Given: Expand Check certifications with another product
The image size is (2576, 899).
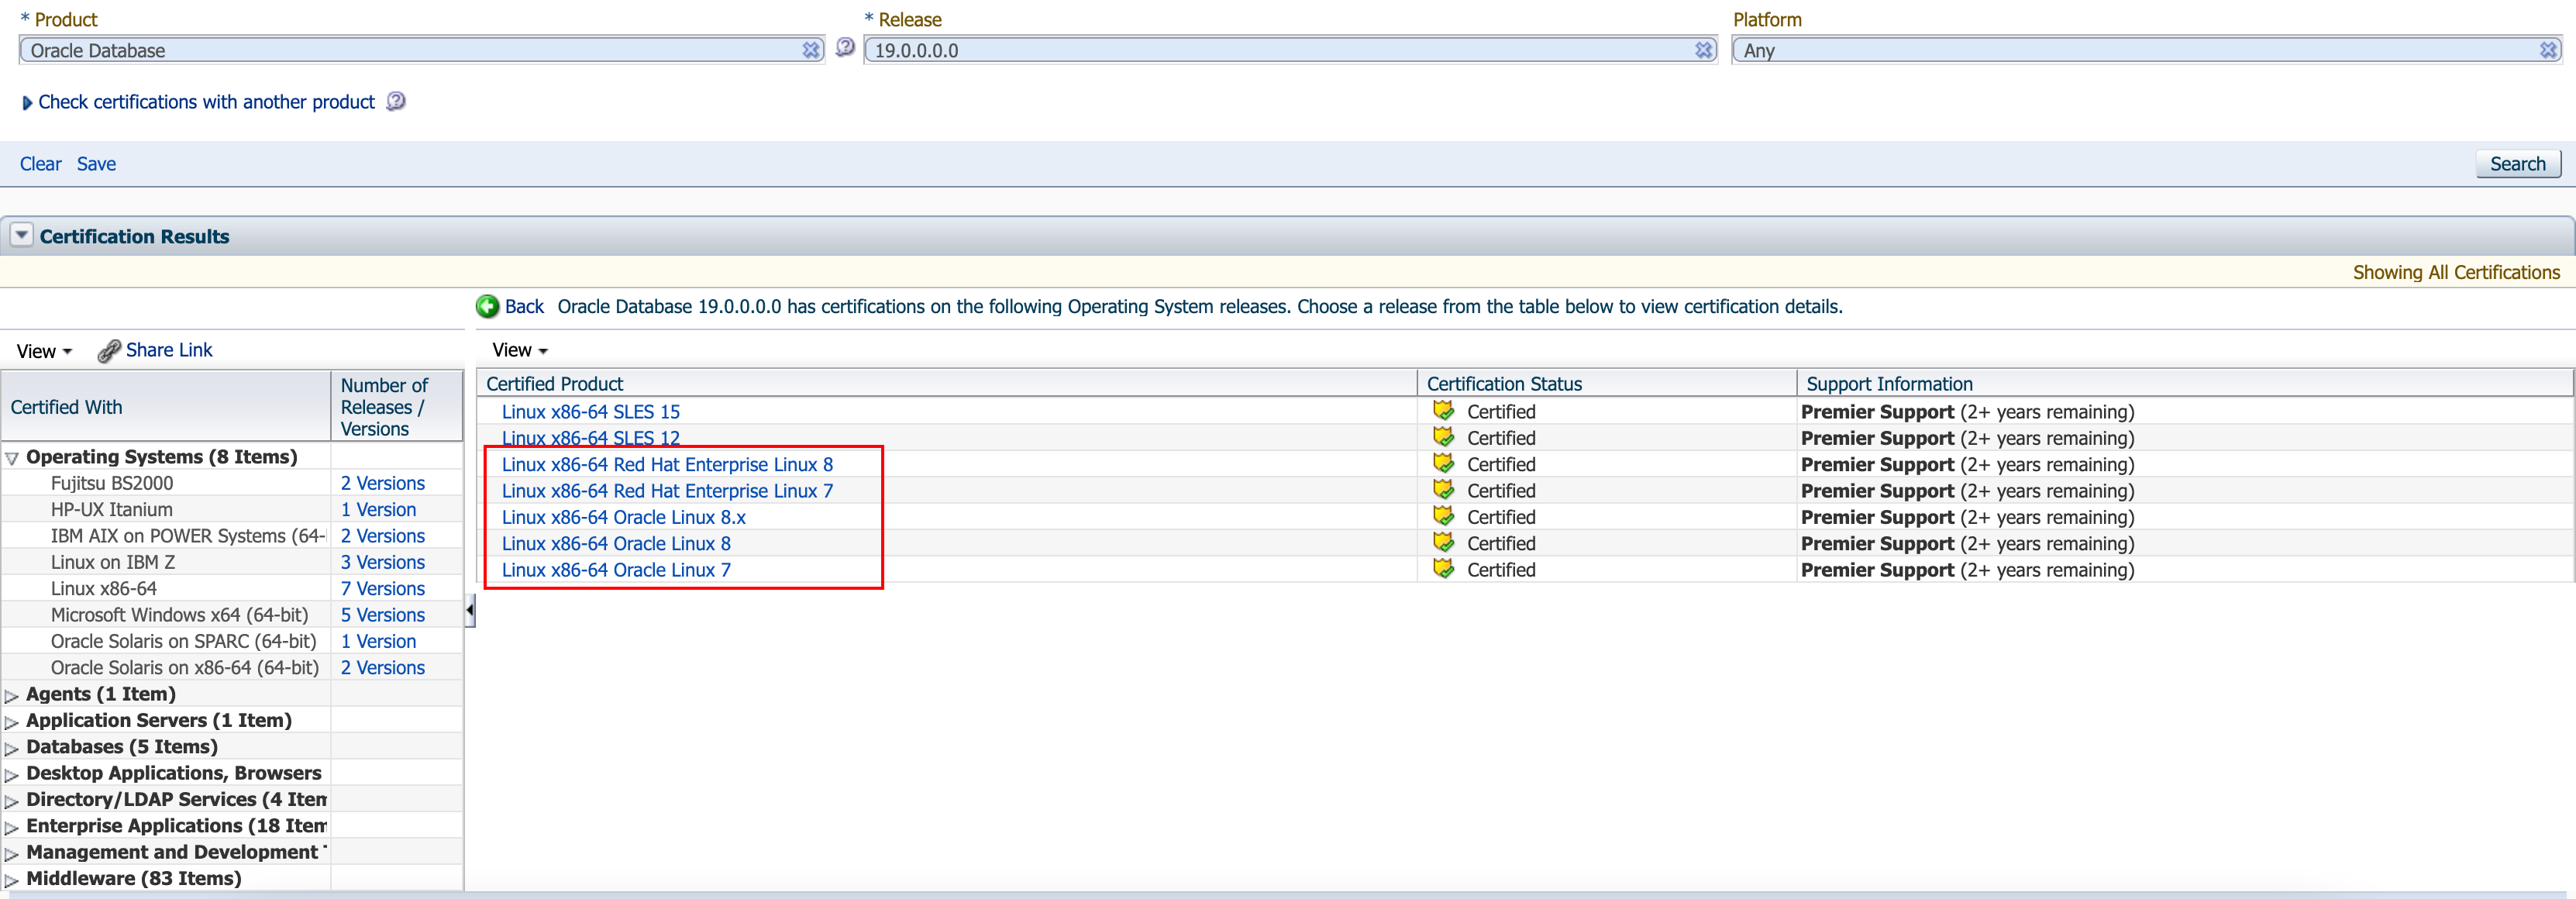Looking at the screenshot, I should click(27, 103).
